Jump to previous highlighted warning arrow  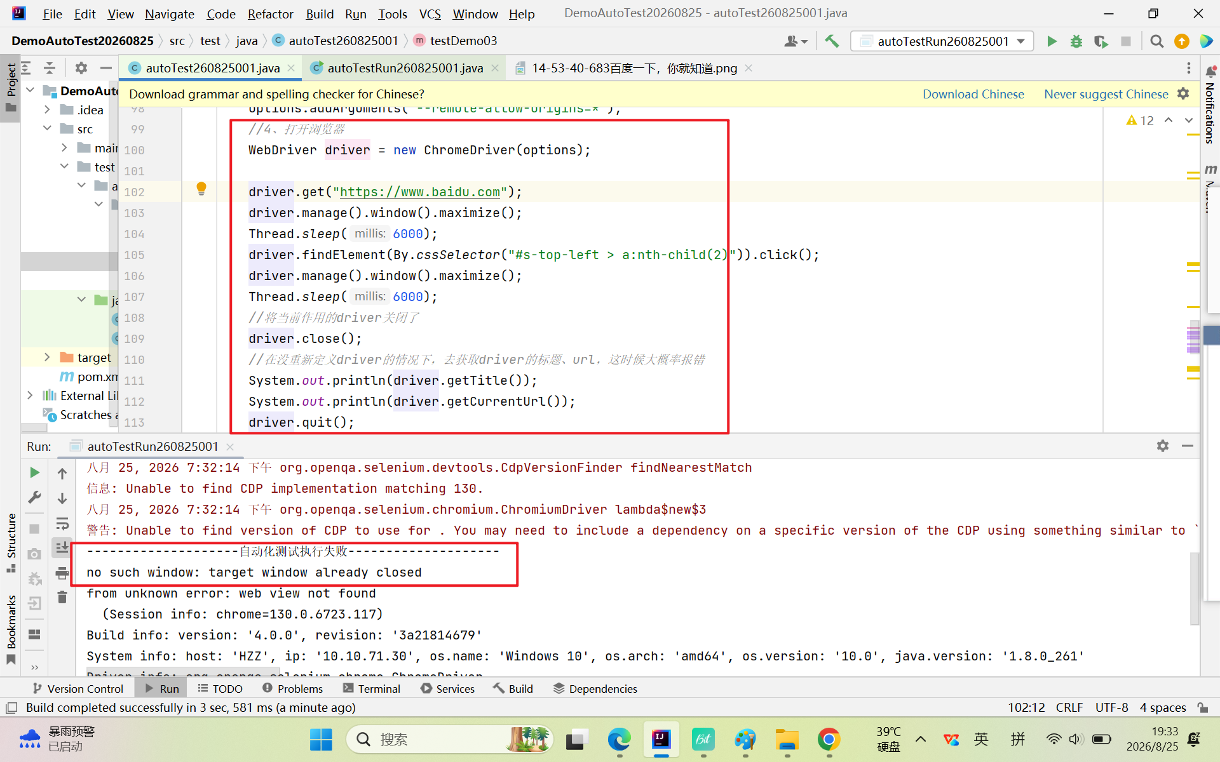coord(1169,120)
